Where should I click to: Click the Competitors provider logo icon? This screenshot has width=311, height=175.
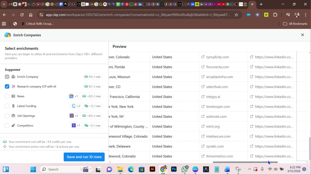pos(74,125)
